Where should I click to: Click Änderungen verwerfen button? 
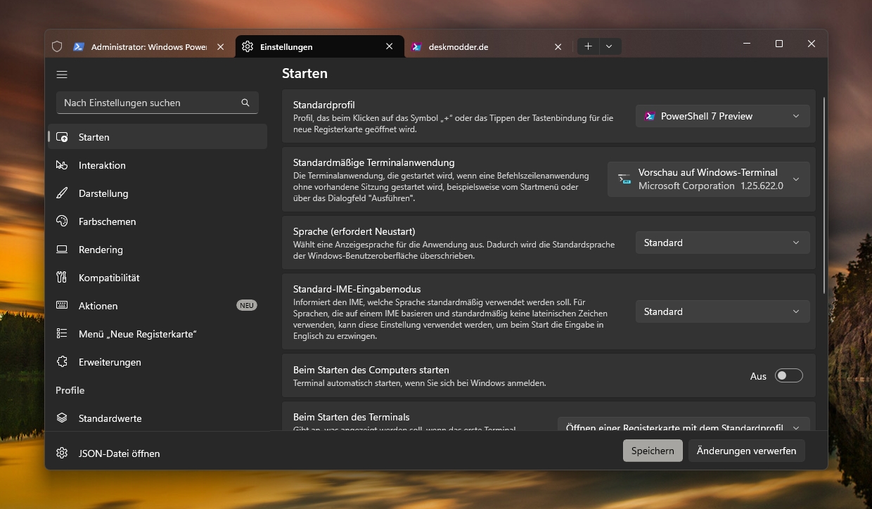point(746,451)
